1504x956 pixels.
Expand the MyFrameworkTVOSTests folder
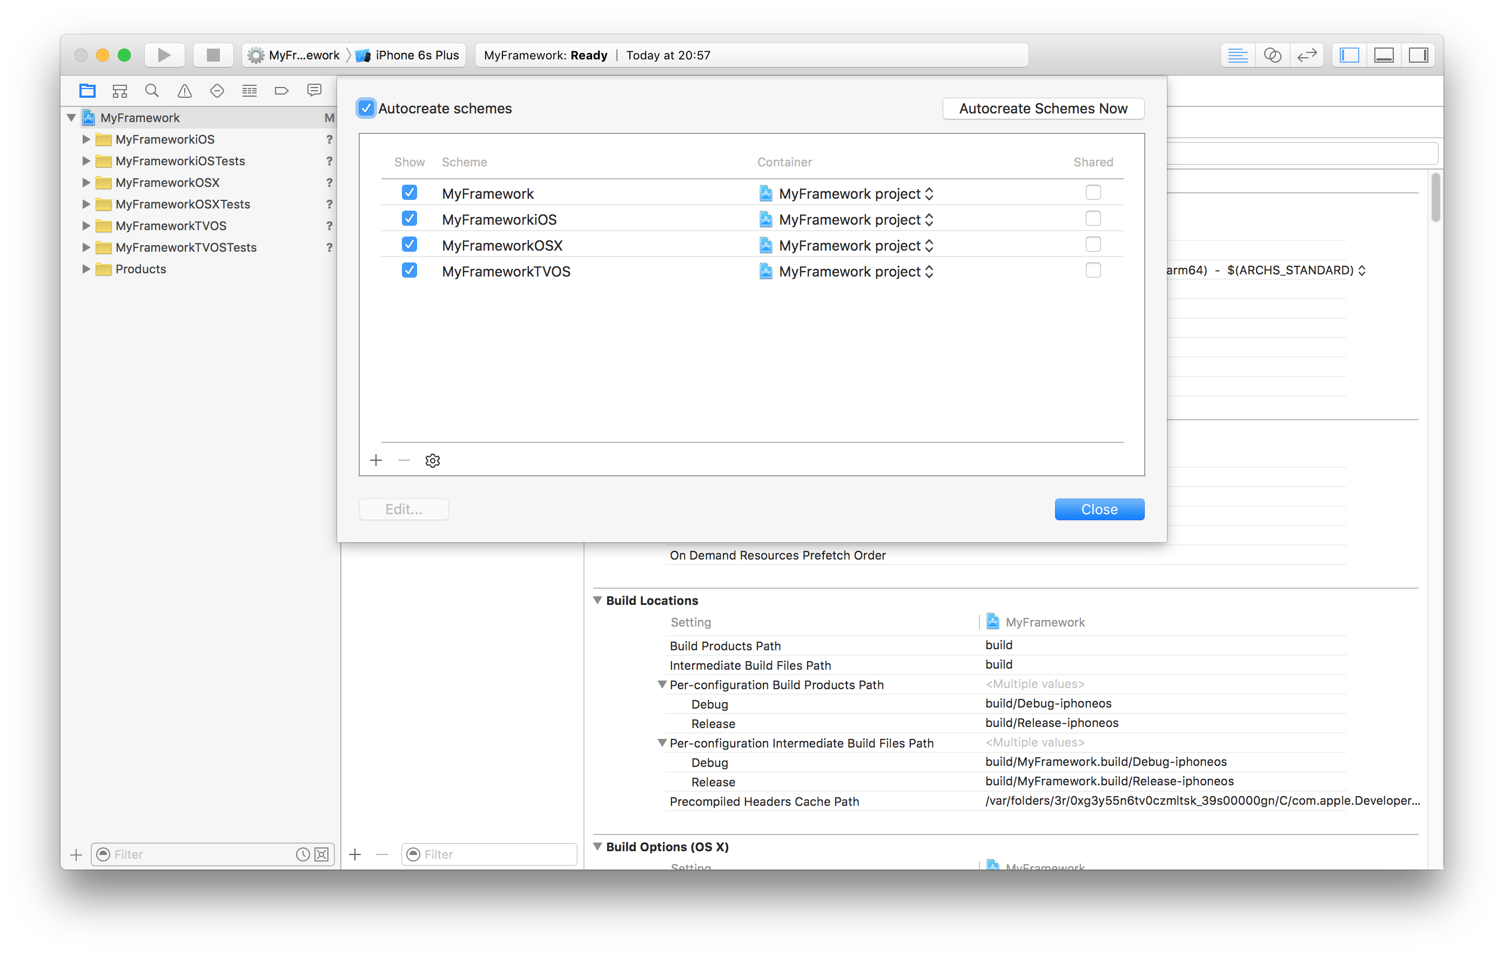pyautogui.click(x=86, y=247)
